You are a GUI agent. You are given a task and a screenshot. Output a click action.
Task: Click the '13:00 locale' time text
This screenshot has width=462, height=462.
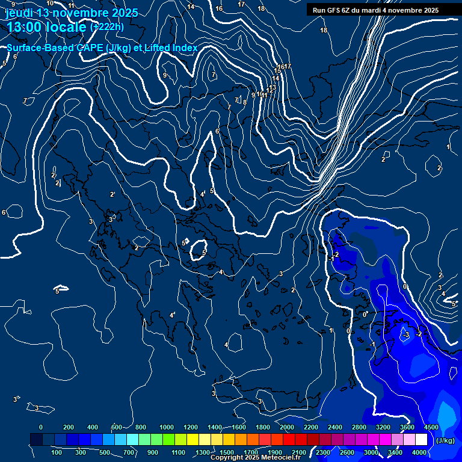click(46, 27)
